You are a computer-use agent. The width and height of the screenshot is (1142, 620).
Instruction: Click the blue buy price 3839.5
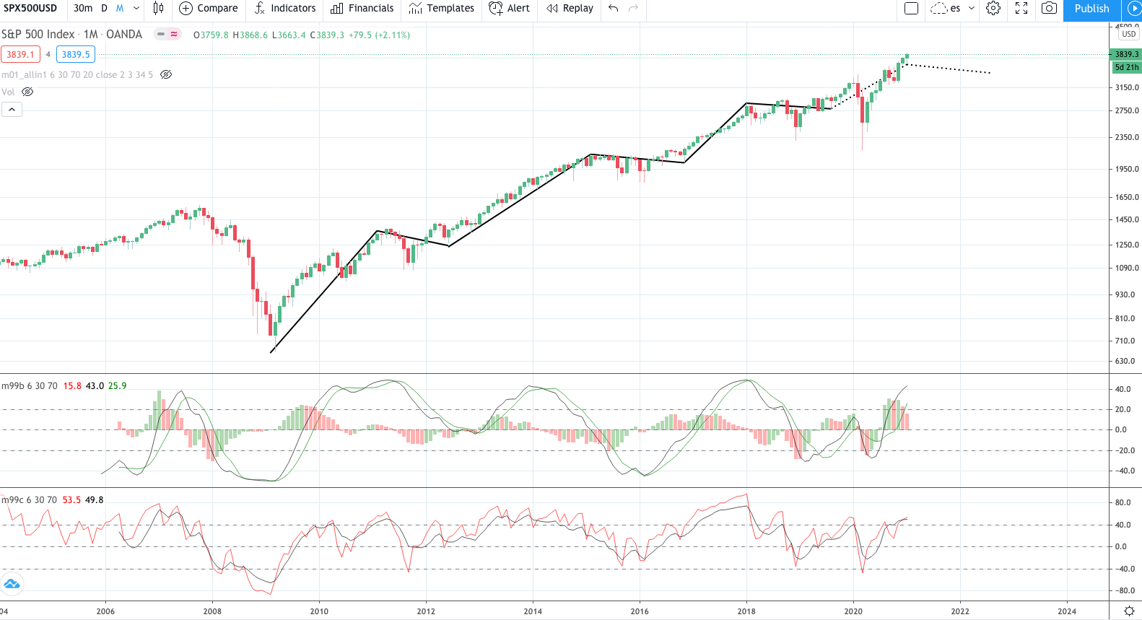coord(76,54)
